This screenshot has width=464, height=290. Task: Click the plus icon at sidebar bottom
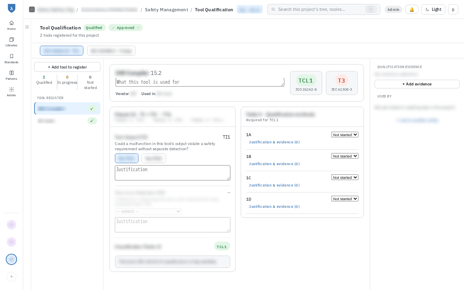pos(11,277)
